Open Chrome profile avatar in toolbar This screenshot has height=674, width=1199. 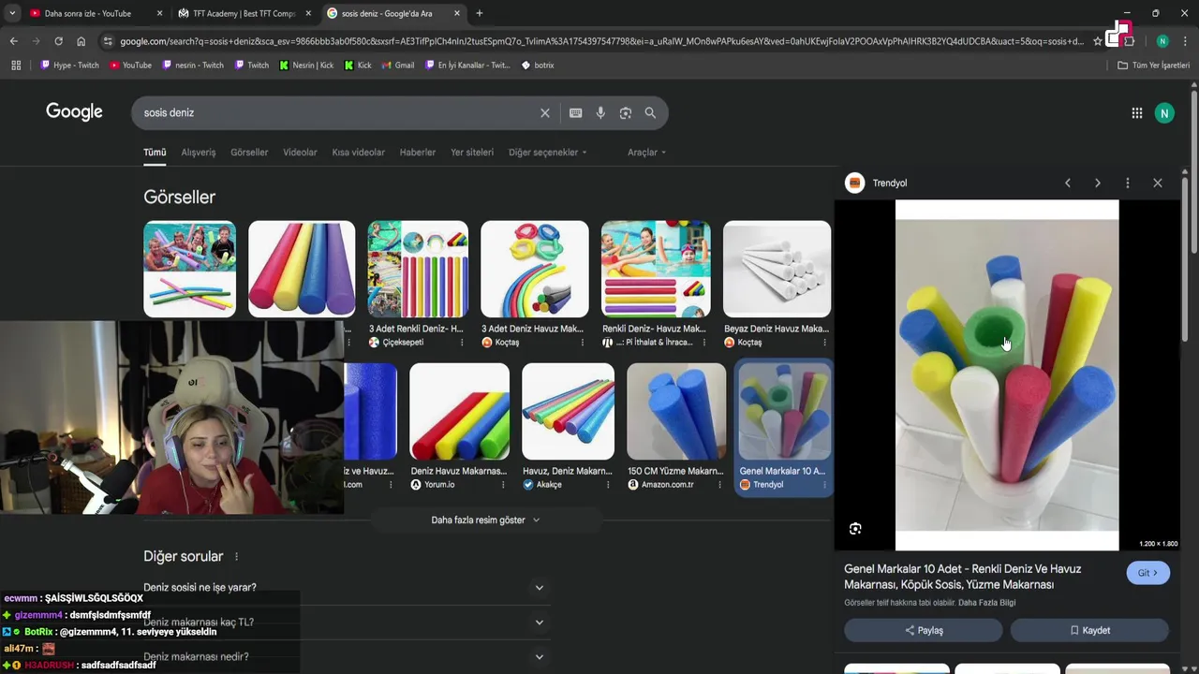tap(1162, 41)
